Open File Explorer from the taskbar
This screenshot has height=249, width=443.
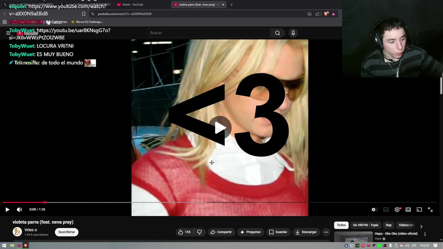[12, 246]
